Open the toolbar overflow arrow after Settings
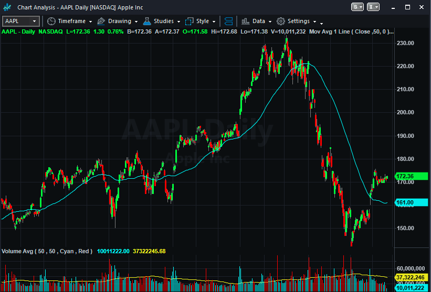 point(322,24)
